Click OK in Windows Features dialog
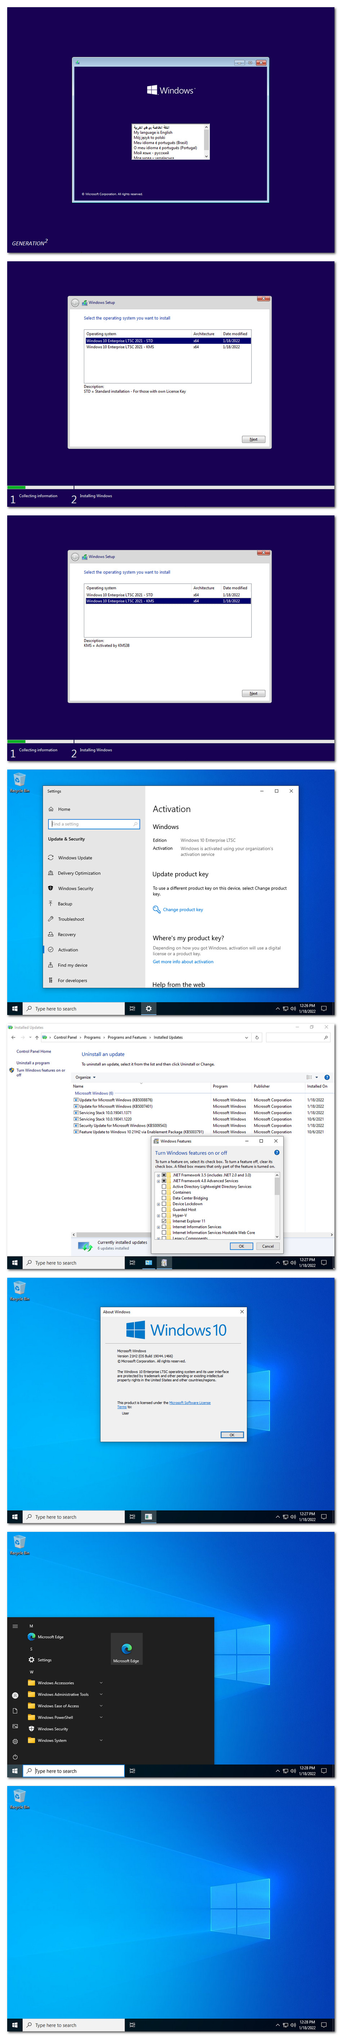The height and width of the screenshot is (2039, 342). (x=242, y=1246)
